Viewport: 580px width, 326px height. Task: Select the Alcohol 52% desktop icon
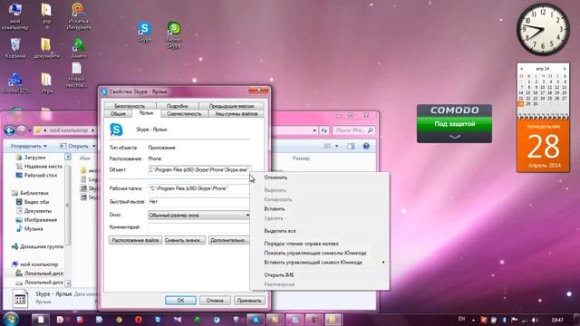(x=15, y=82)
